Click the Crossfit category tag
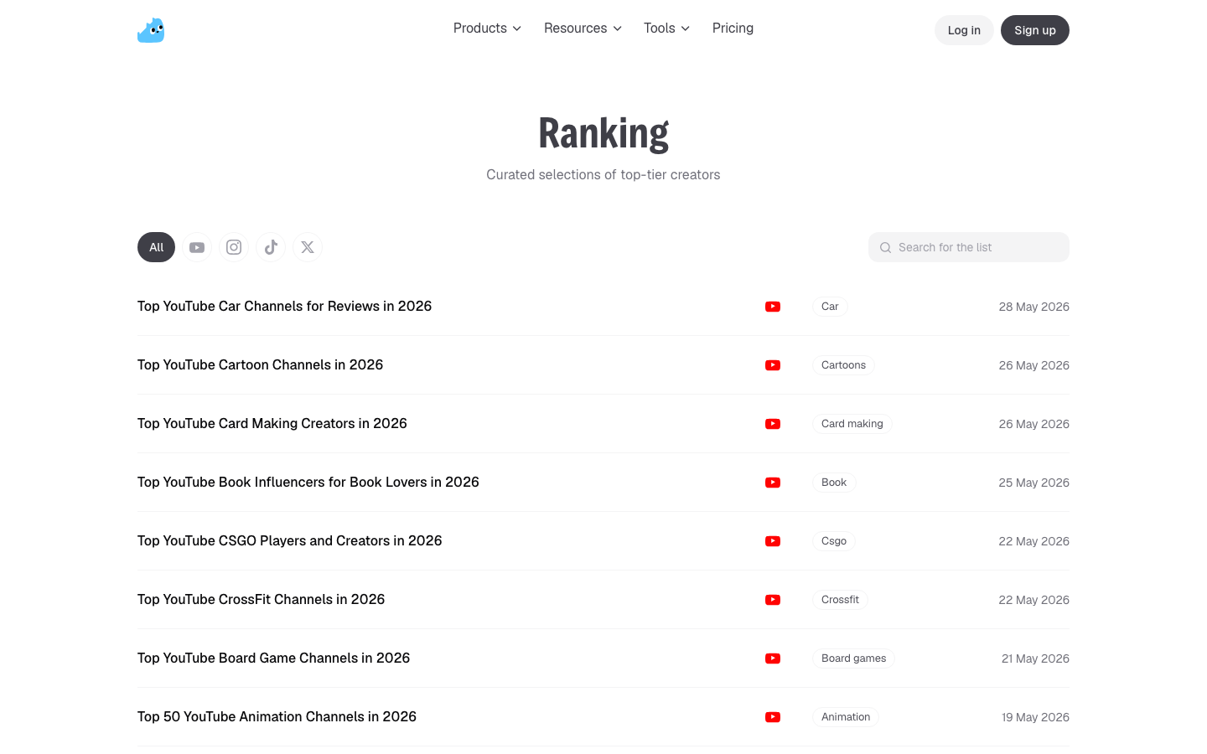Screen dimensions: 1207x754 (x=840, y=600)
